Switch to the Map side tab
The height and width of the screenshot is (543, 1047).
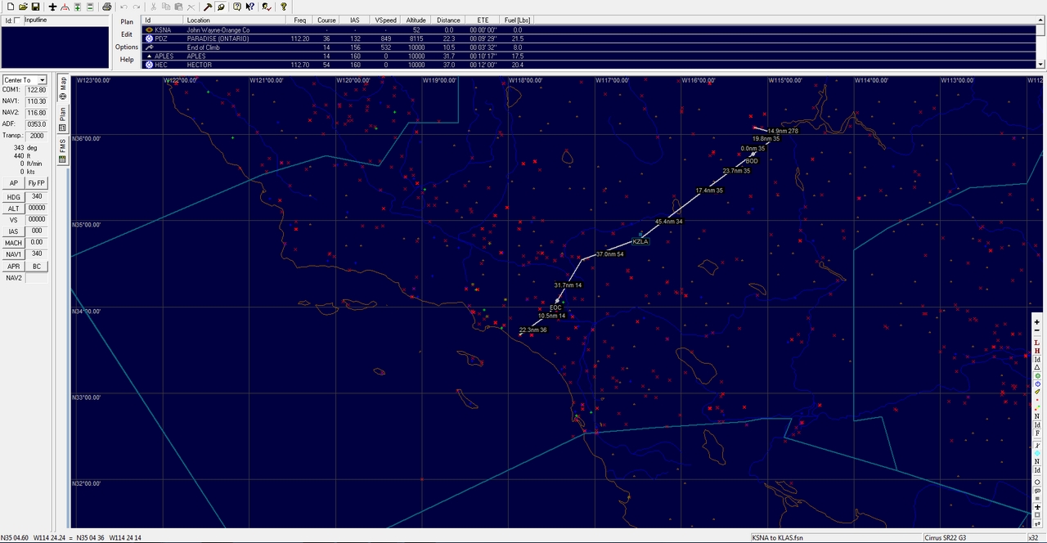pyautogui.click(x=62, y=89)
